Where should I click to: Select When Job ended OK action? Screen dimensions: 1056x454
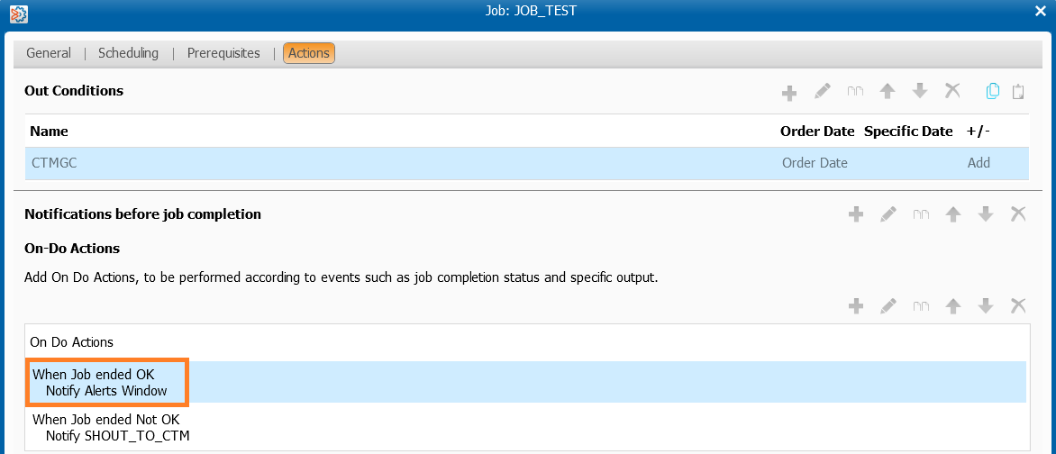(x=527, y=382)
